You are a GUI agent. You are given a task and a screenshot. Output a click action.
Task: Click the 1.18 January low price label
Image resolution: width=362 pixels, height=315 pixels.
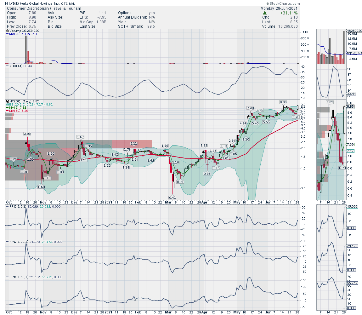pos(126,167)
